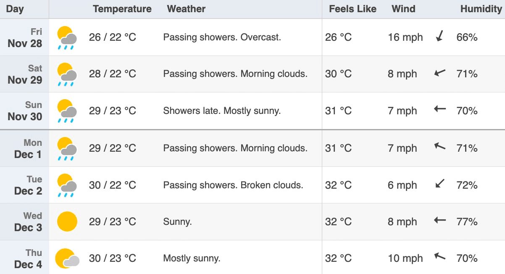The width and height of the screenshot is (505, 274).
Task: Click the 16 mph wind speed value
Action: tap(405, 37)
